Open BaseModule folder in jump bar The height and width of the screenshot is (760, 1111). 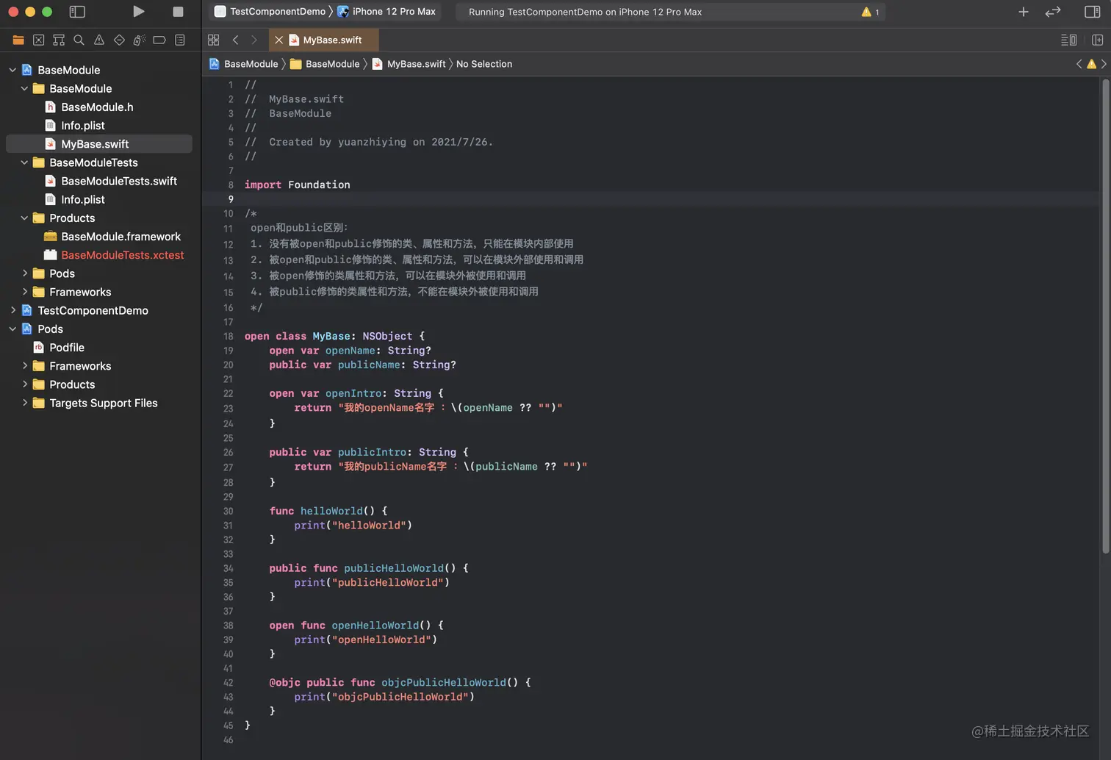click(x=325, y=64)
